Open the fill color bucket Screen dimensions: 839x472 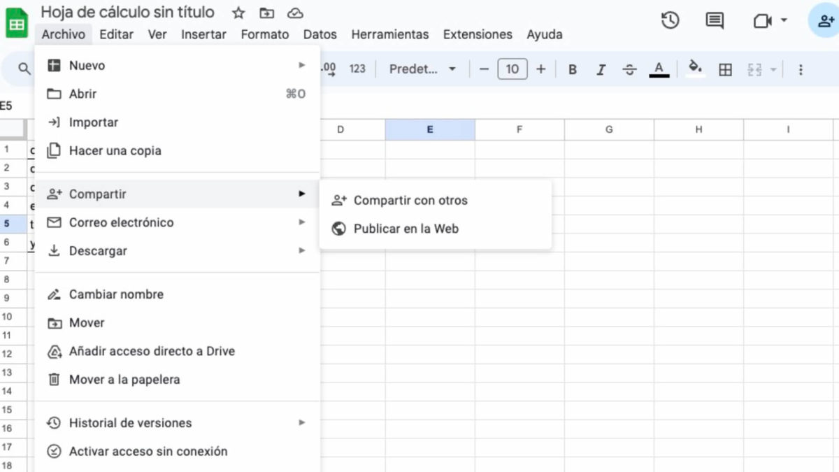[x=695, y=68]
